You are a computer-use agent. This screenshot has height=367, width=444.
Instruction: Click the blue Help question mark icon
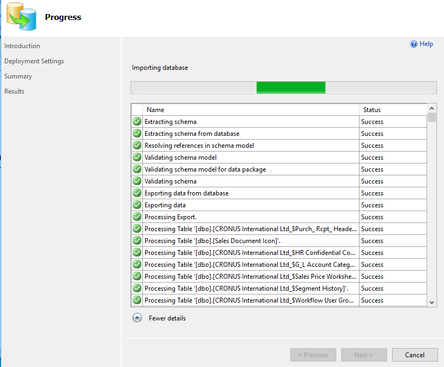tap(414, 44)
